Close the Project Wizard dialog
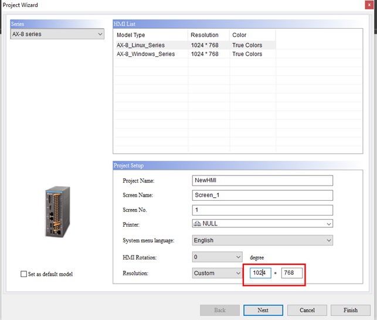377x320 pixels. [x=367, y=5]
